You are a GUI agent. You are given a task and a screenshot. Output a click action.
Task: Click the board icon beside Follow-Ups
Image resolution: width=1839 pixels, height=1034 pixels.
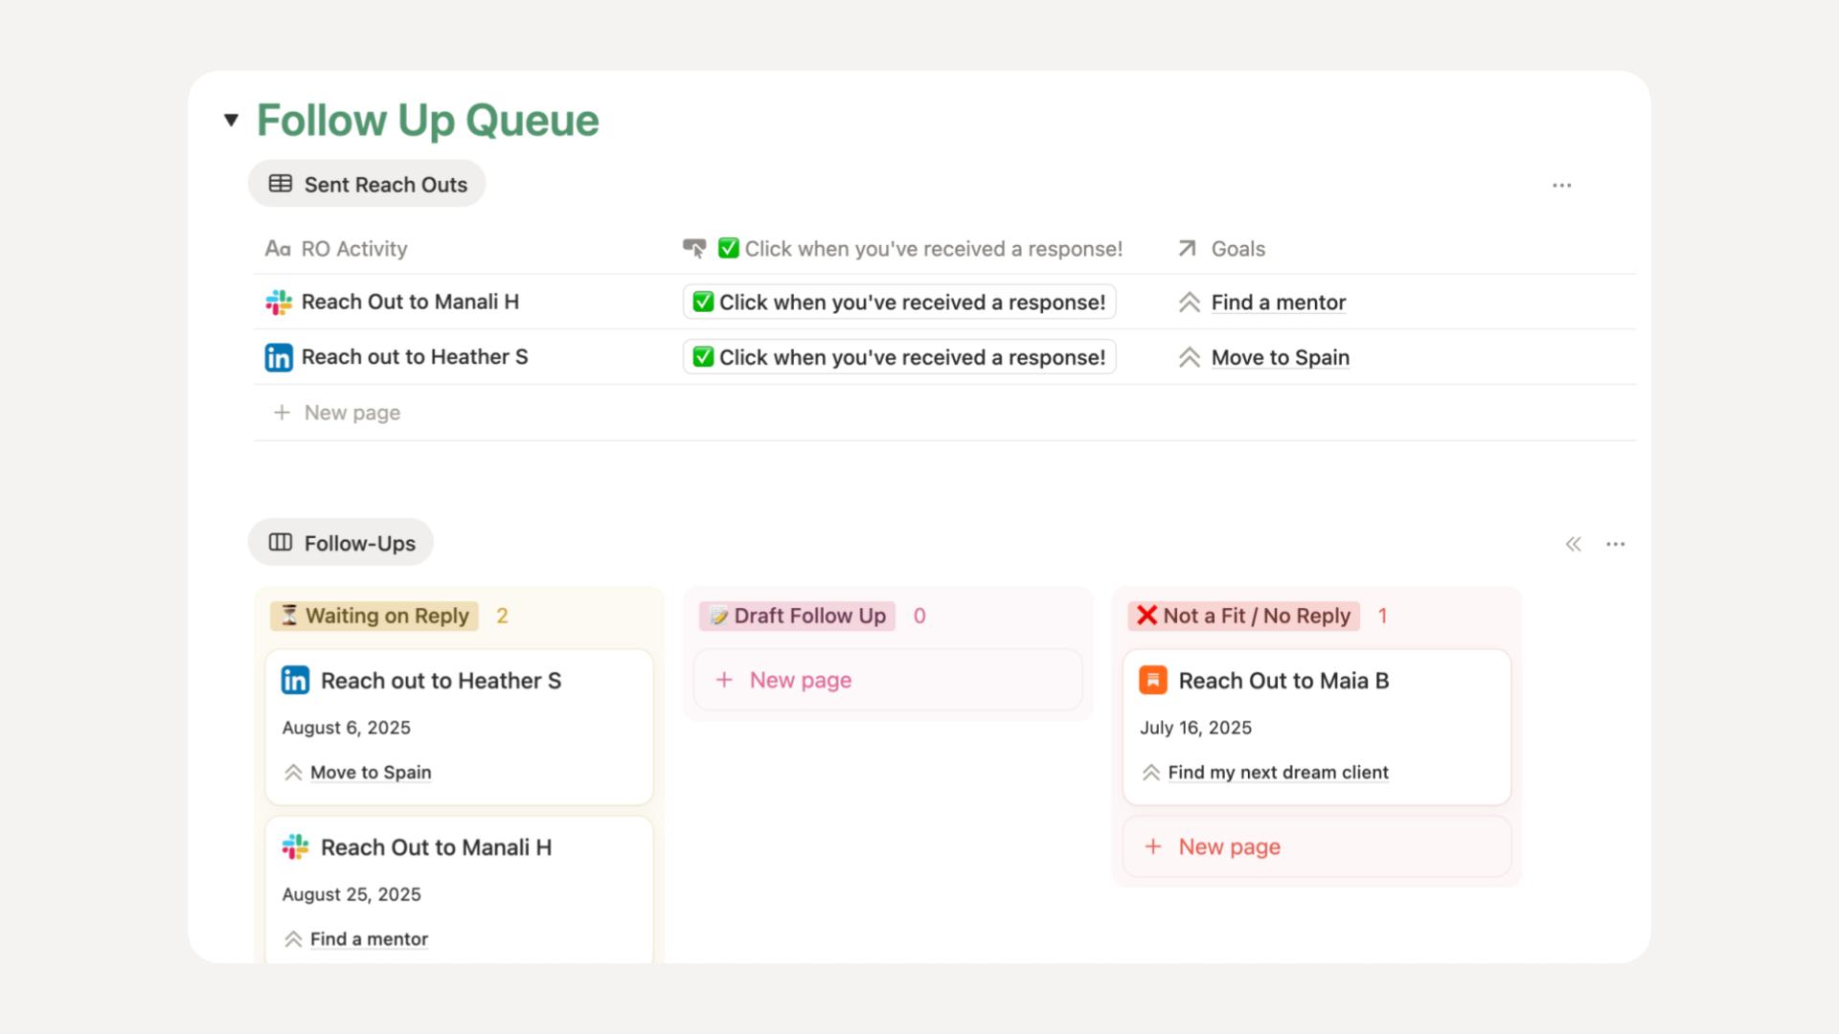(x=280, y=542)
